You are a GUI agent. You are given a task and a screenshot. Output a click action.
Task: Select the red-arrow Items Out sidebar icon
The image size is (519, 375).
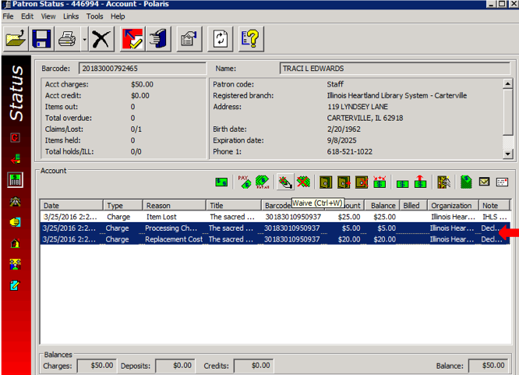click(x=15, y=159)
